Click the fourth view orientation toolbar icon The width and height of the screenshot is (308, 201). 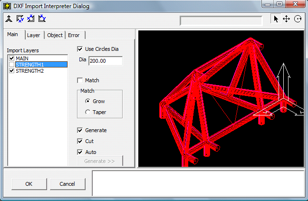click(42, 19)
